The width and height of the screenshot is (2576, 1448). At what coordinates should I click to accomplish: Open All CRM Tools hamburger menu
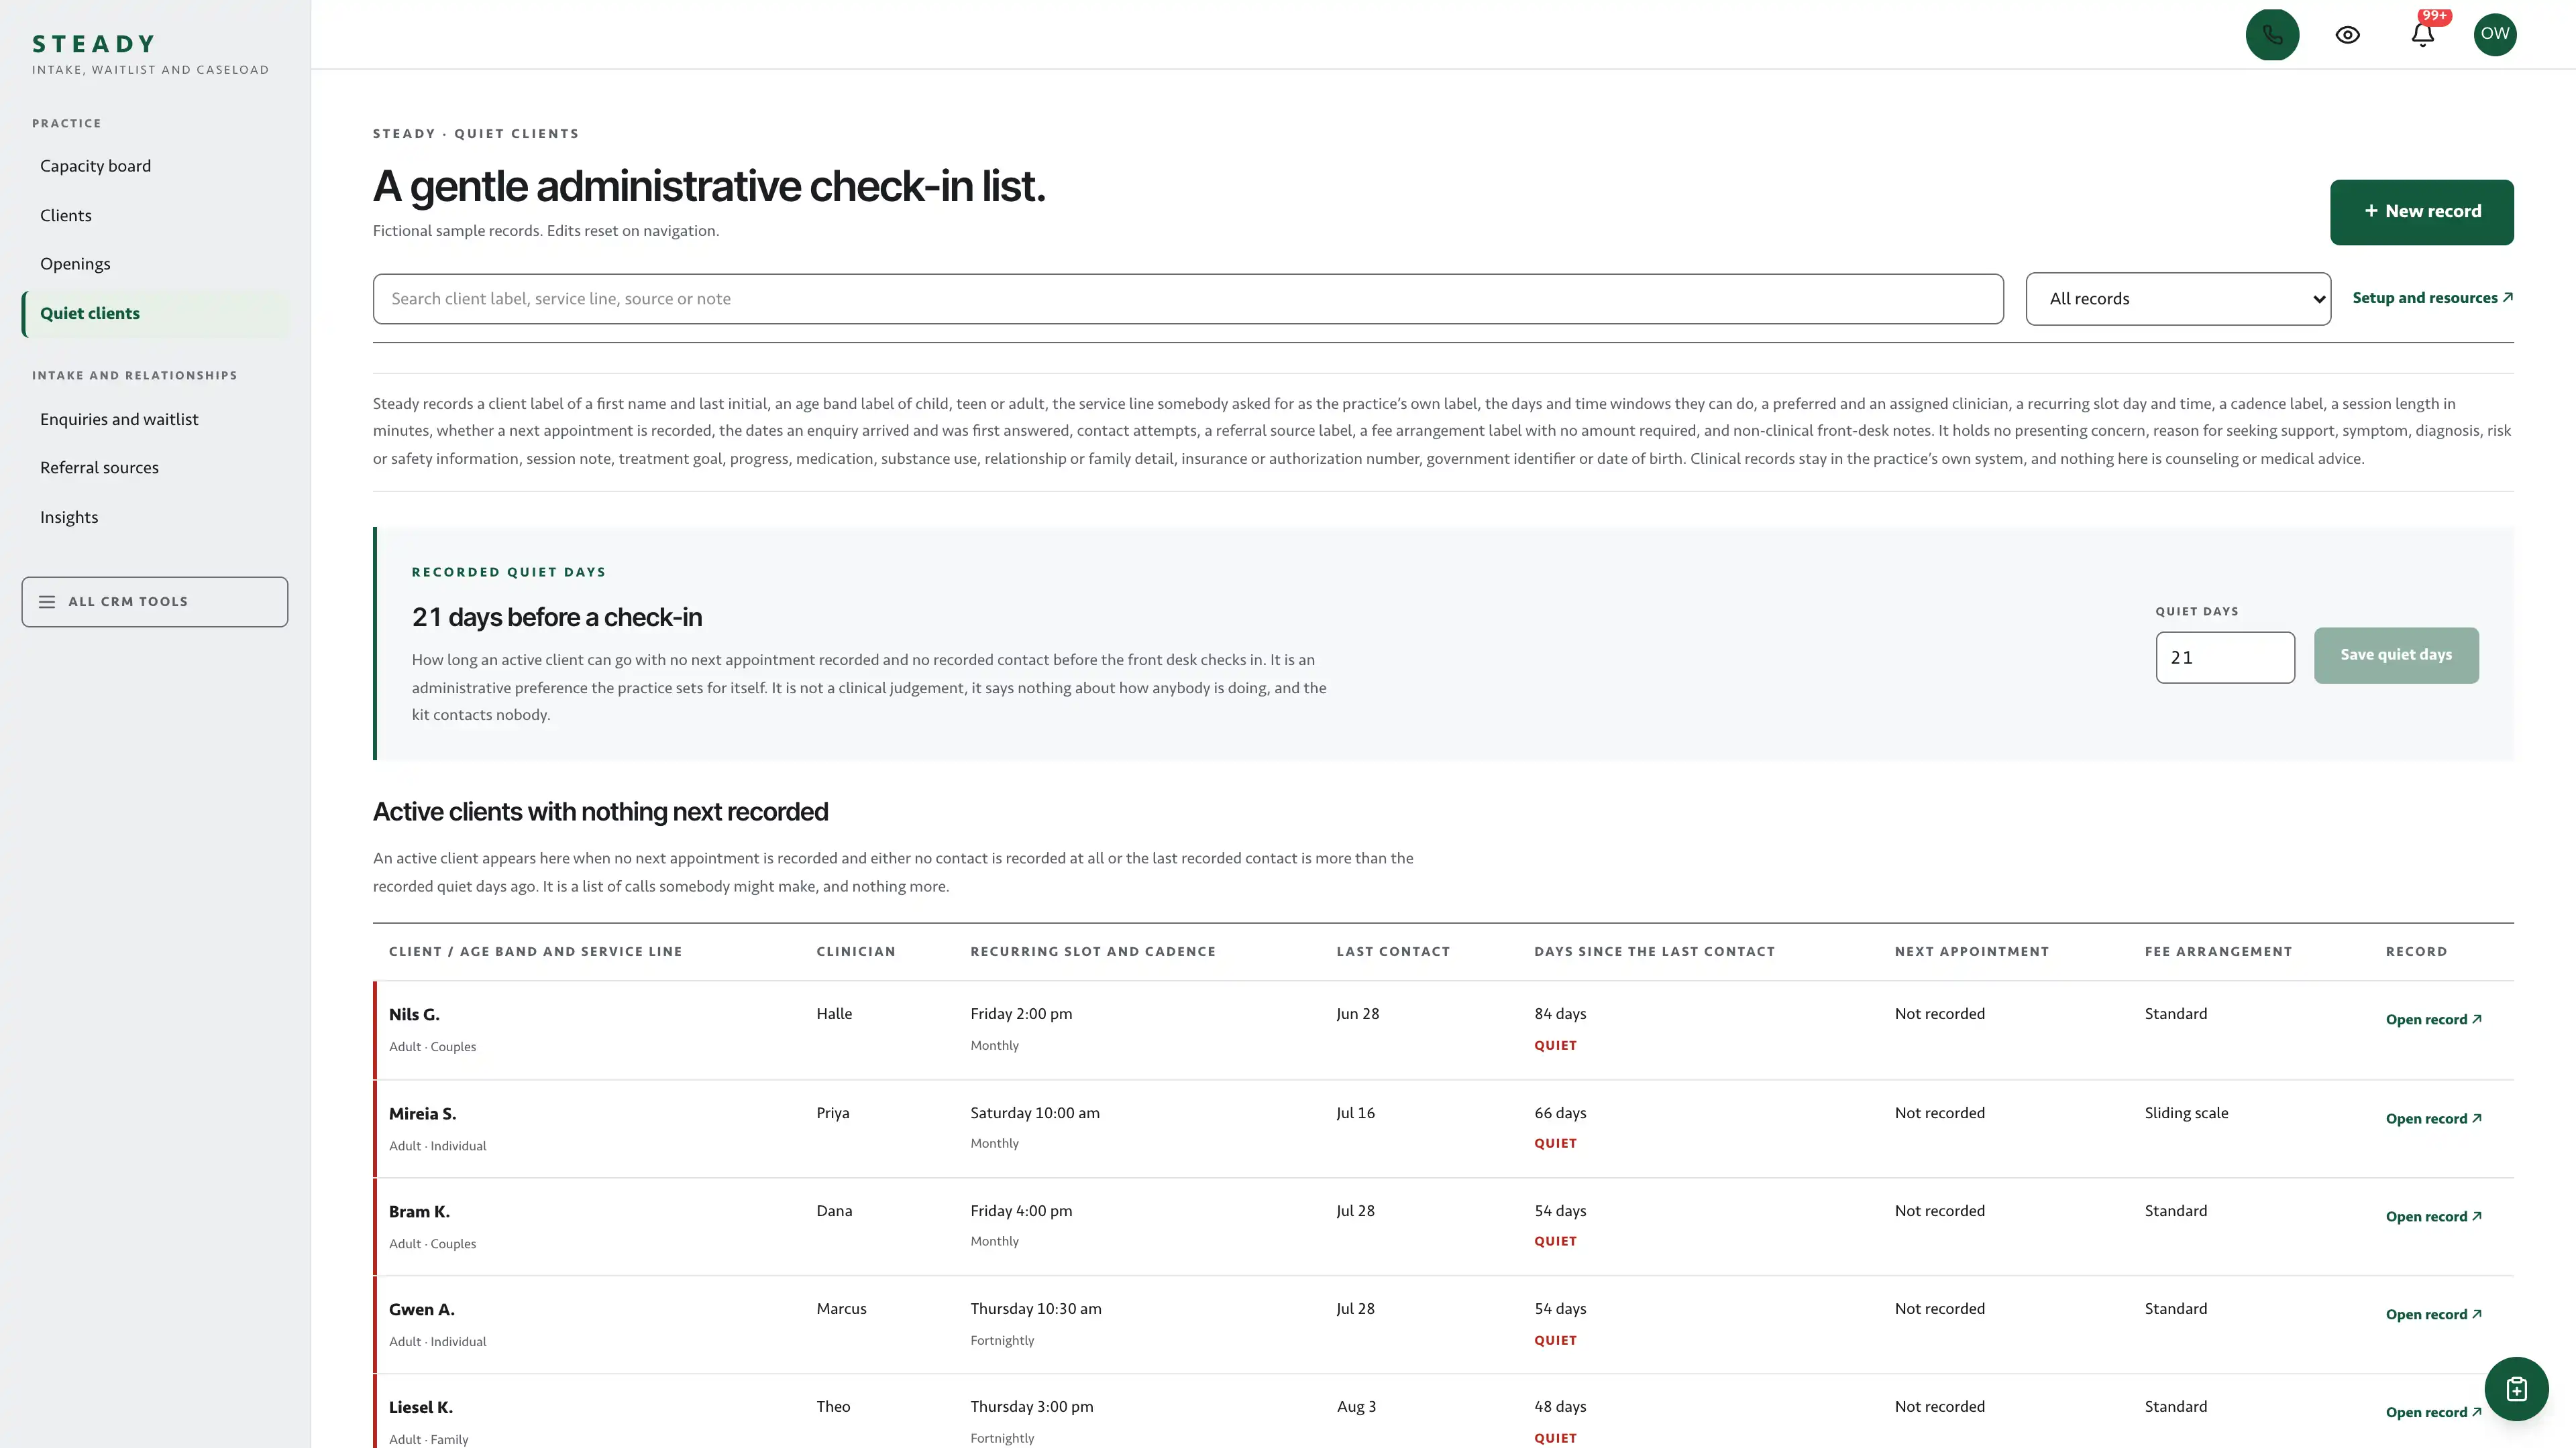[155, 601]
